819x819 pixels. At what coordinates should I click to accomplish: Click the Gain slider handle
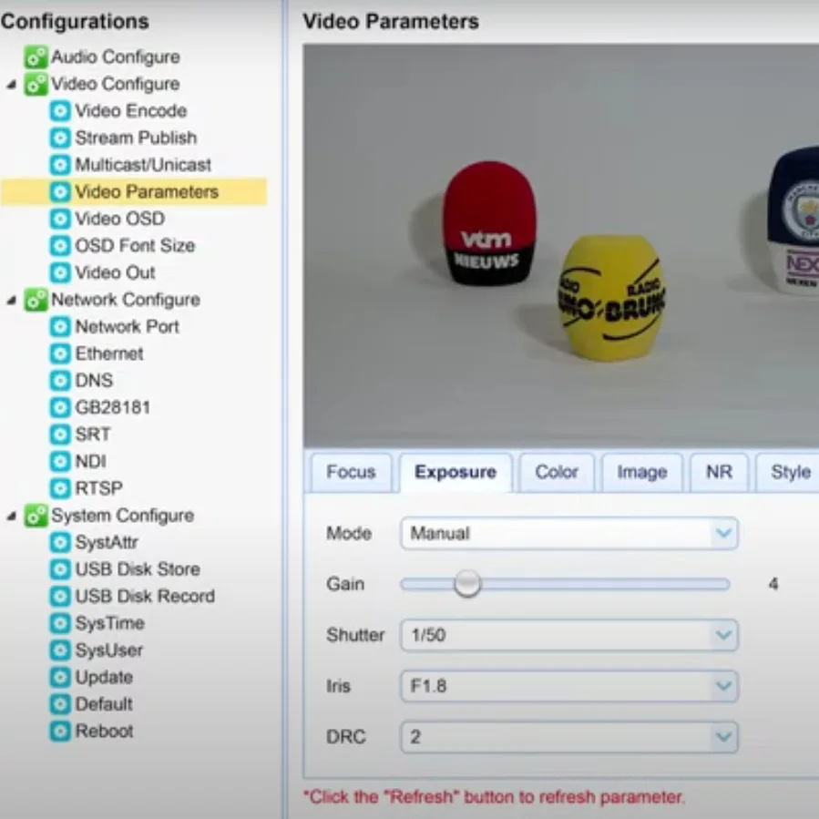point(467,583)
